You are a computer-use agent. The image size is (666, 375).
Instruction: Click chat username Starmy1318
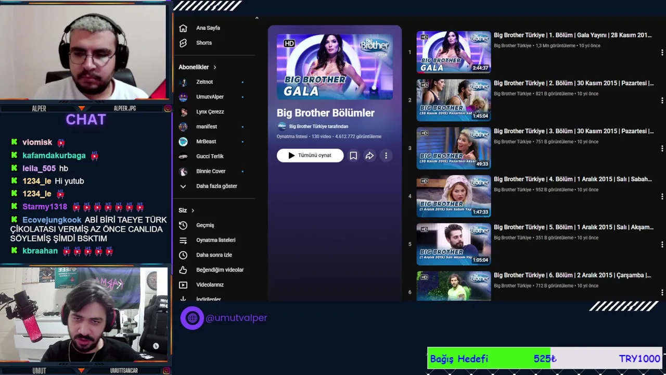[x=45, y=207]
